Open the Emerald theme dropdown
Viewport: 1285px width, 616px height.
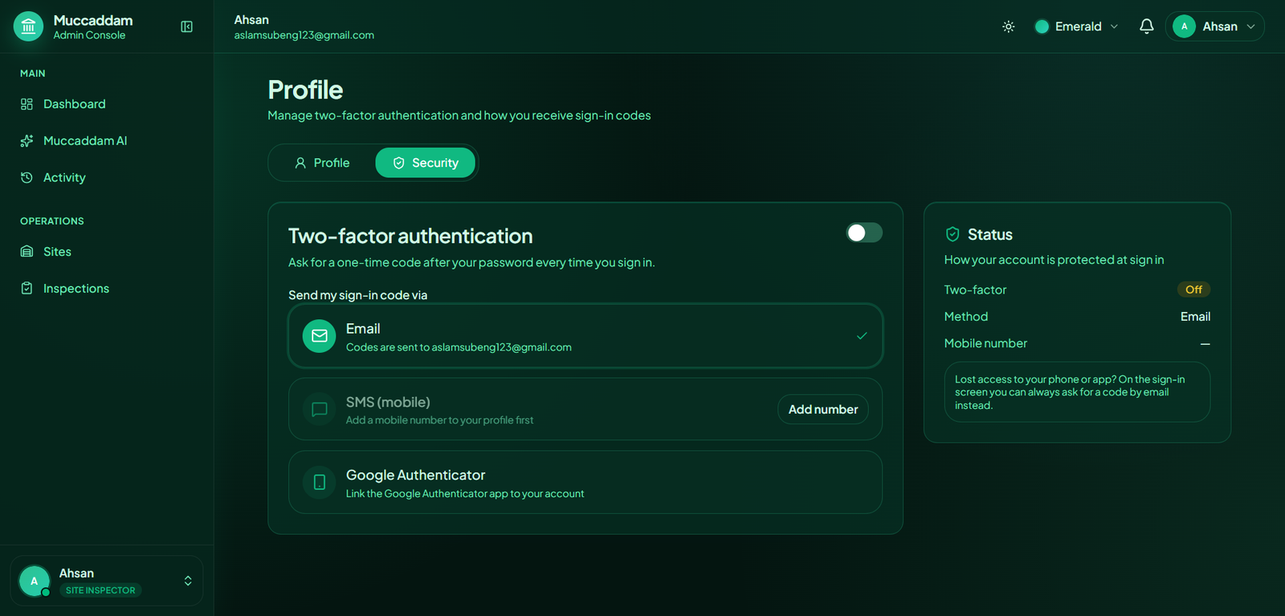coord(1076,26)
